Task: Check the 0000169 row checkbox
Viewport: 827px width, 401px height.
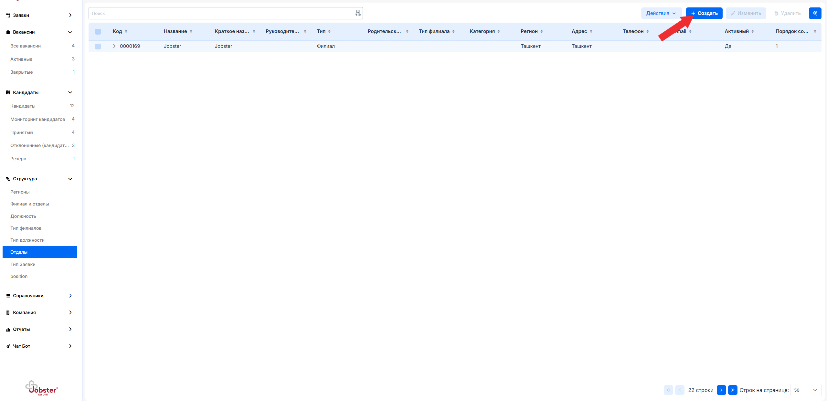Action: (x=98, y=46)
